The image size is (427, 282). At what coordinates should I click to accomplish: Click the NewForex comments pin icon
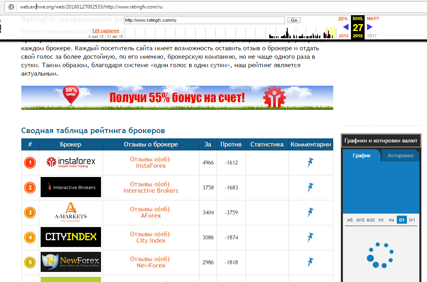(x=310, y=262)
